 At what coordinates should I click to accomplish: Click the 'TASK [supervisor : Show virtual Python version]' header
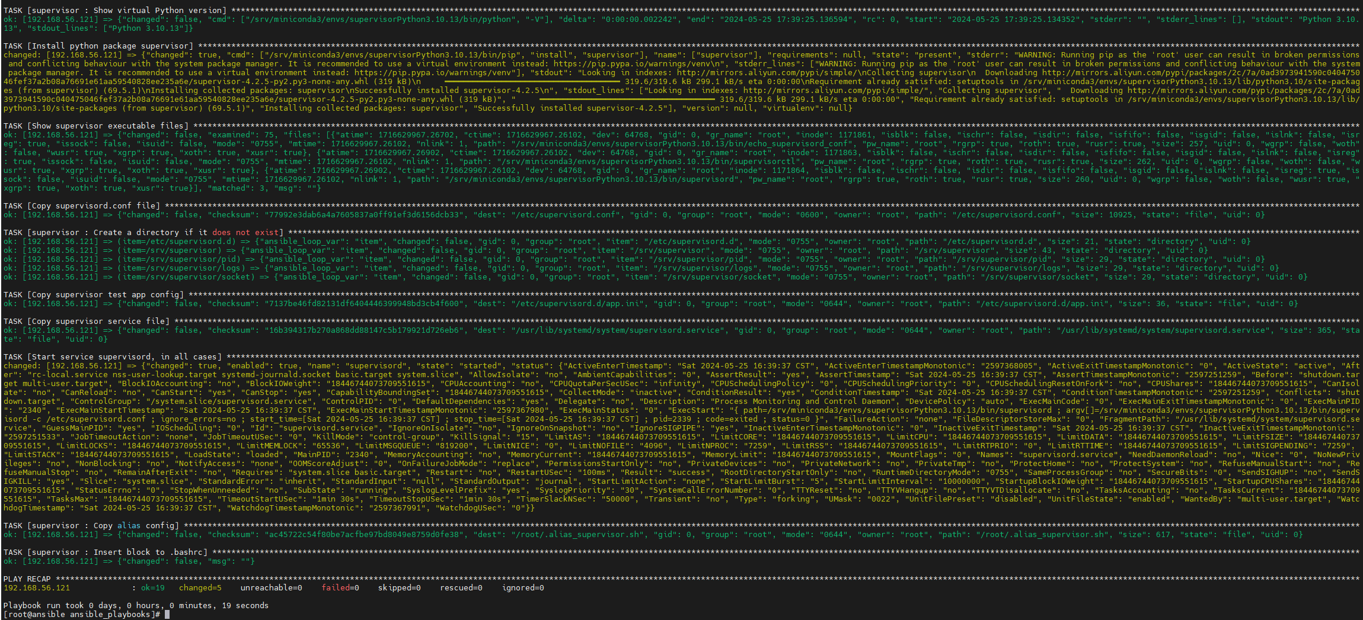point(115,10)
